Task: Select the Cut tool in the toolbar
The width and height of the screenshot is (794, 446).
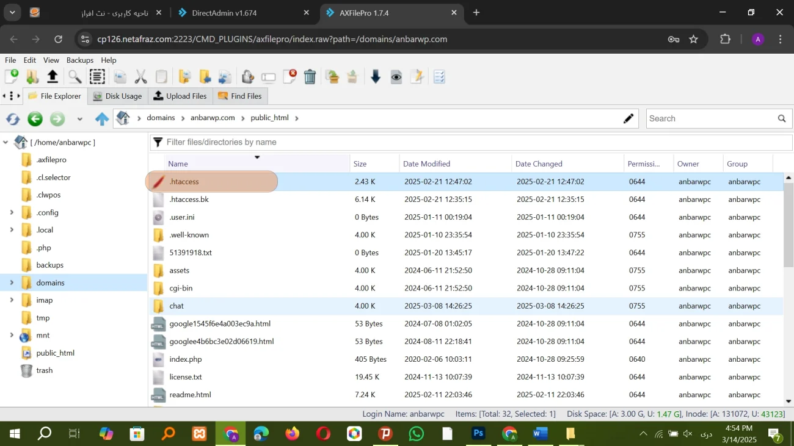Action: pos(141,76)
